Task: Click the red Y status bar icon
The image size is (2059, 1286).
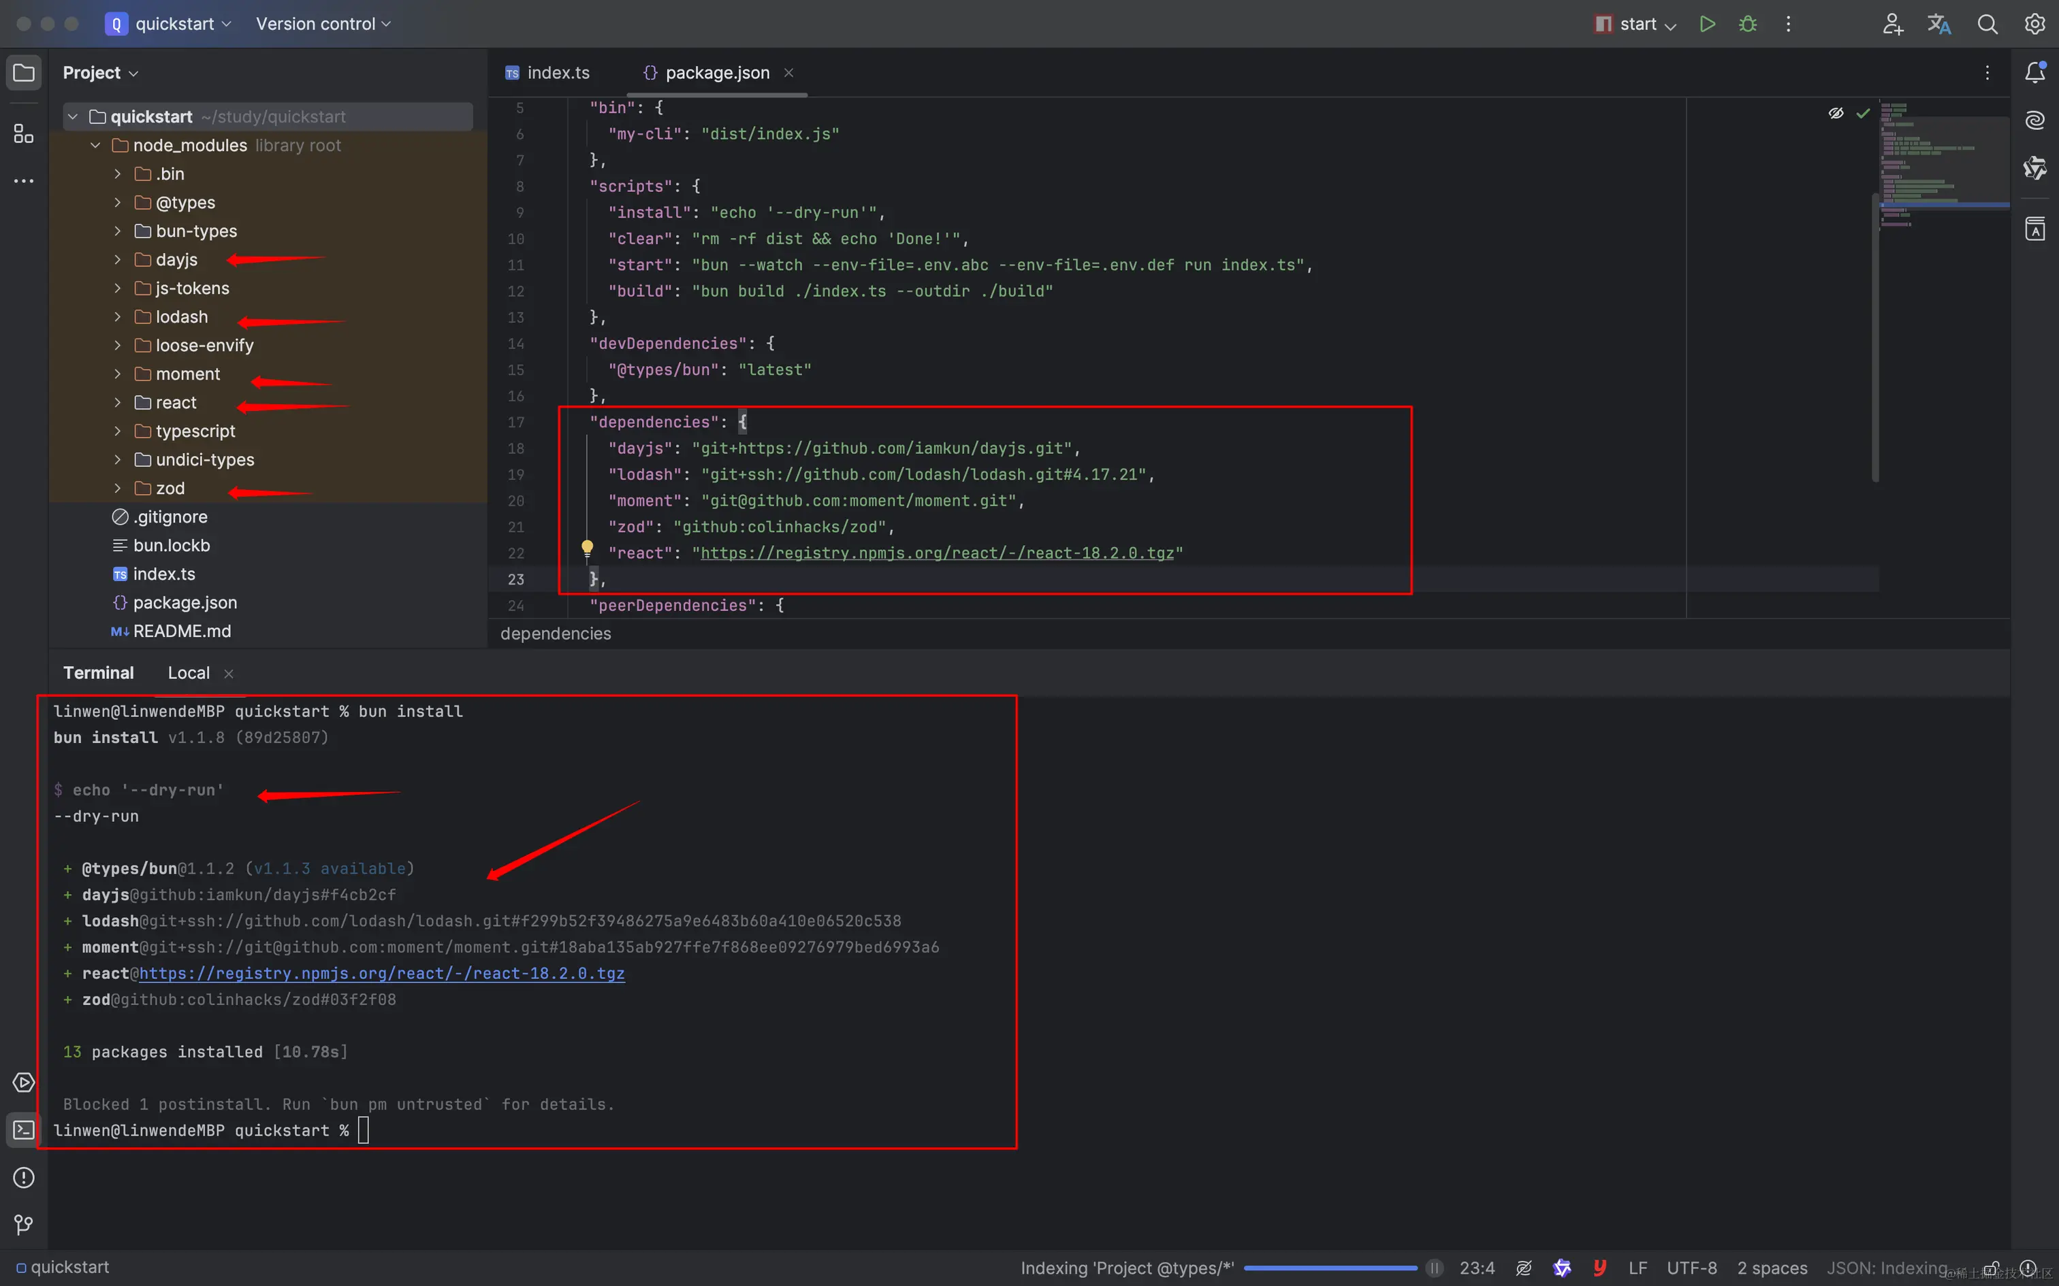Action: coord(1599,1267)
